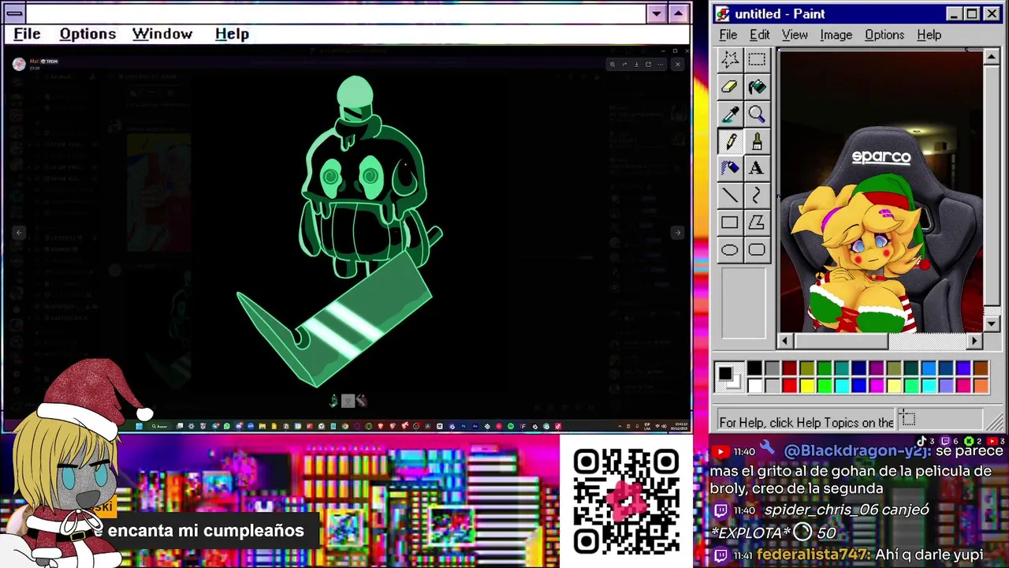Close the image viewer with the X icon
Viewport: 1009px width, 568px height.
click(x=678, y=65)
